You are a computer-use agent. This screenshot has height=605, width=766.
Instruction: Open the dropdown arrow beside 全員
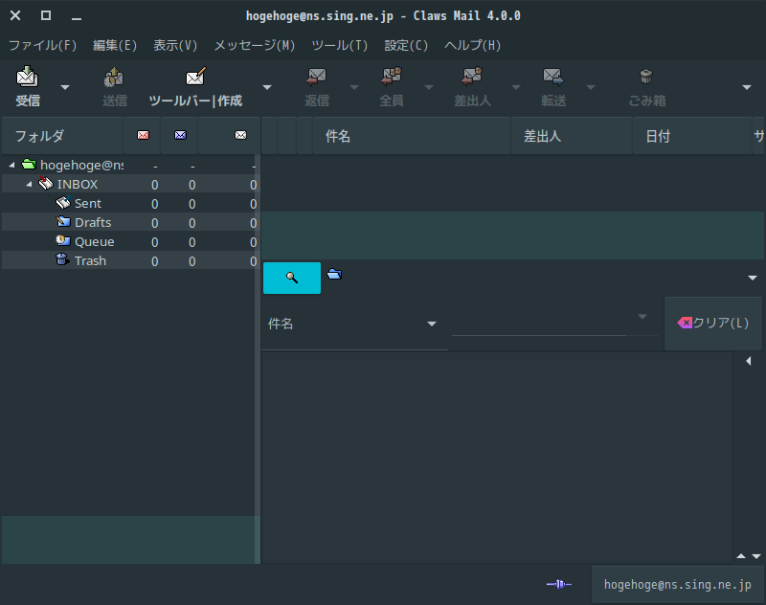click(x=429, y=87)
